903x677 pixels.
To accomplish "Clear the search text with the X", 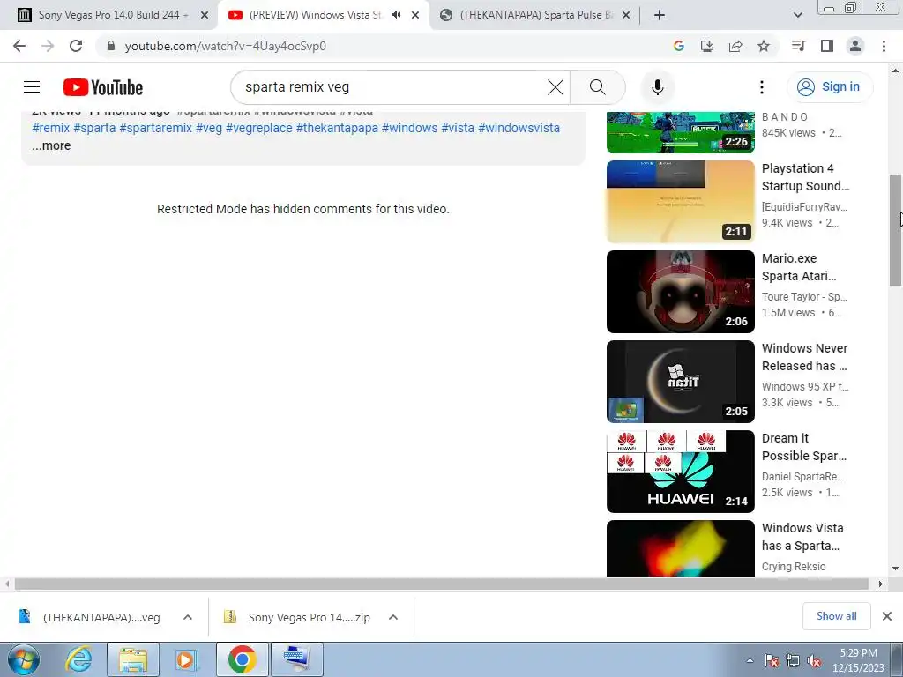I will click(x=556, y=87).
